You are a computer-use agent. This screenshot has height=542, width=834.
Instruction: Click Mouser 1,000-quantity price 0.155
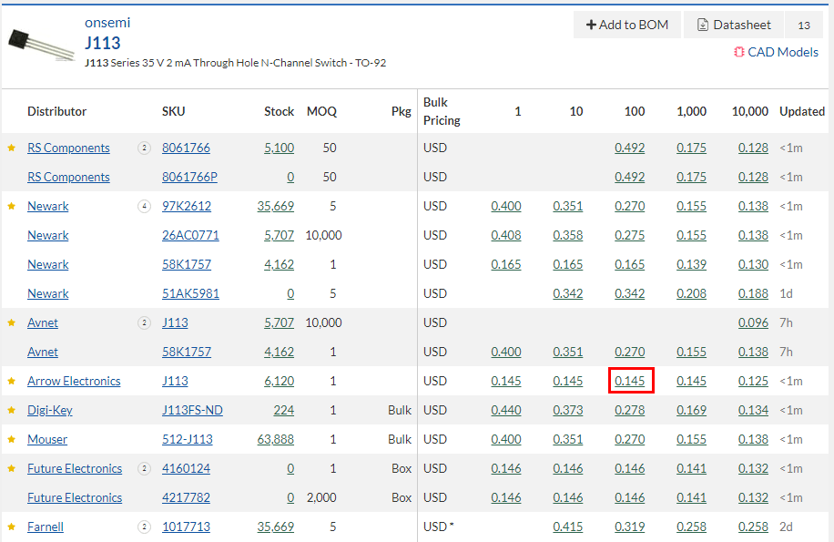pyautogui.click(x=691, y=439)
